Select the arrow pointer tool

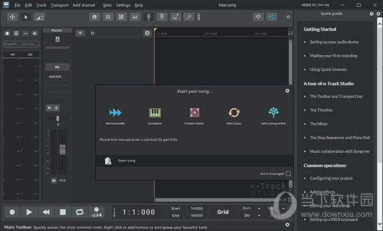26,17
